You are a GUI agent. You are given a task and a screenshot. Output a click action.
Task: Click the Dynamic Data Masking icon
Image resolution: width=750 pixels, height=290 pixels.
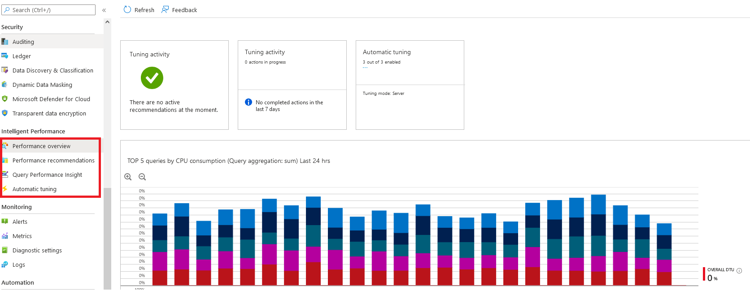tap(5, 85)
